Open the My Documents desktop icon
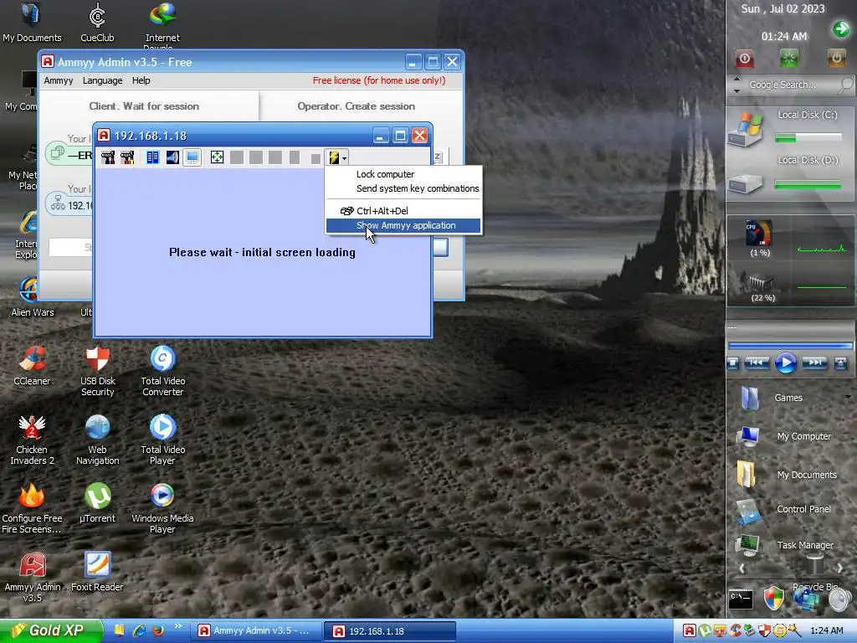Viewport: 857px width, 643px height. [32, 22]
